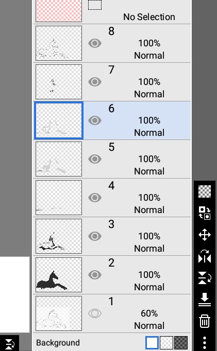Toggle visibility of layer 6
Image resolution: width=217 pixels, height=351 pixels.
point(95,120)
